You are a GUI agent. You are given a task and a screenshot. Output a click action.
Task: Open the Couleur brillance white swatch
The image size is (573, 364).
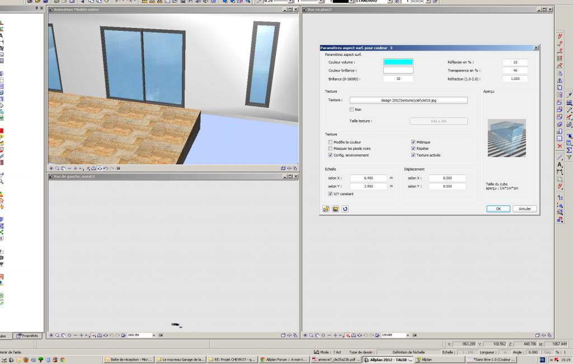click(x=398, y=70)
